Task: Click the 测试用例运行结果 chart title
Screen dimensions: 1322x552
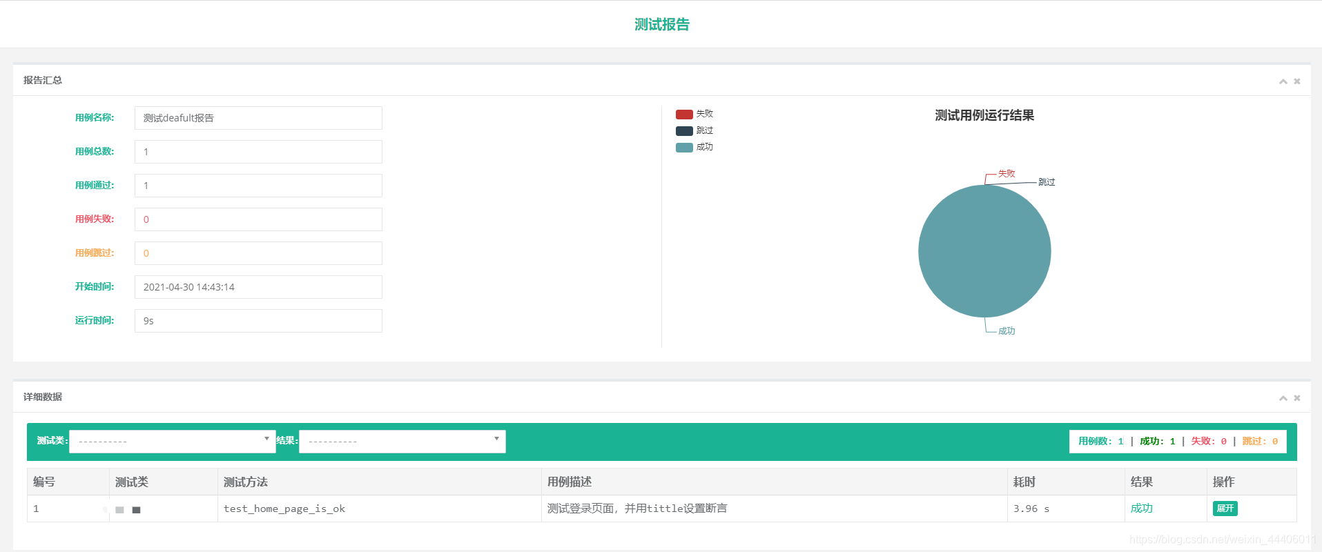Action: 984,115
